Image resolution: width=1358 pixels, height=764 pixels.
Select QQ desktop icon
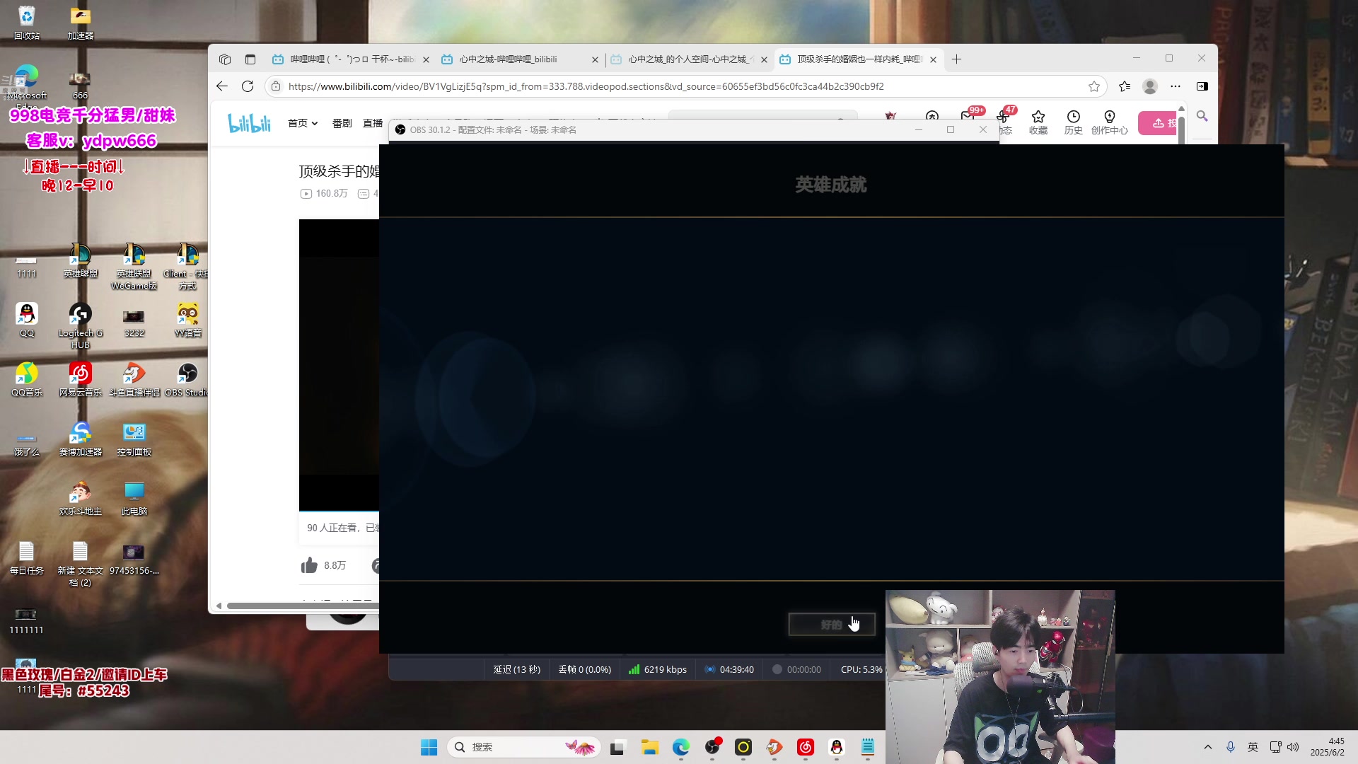click(27, 320)
